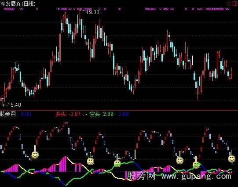
Task: Select the 深发展A (日线) chart title
Action: 18,4
